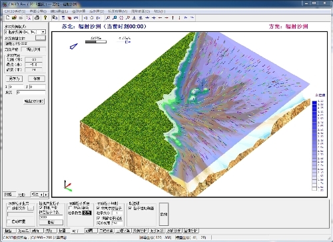Click the tail length field showing 750
Image resolution: width=333 pixels, height=242 pixels.
(x=117, y=223)
